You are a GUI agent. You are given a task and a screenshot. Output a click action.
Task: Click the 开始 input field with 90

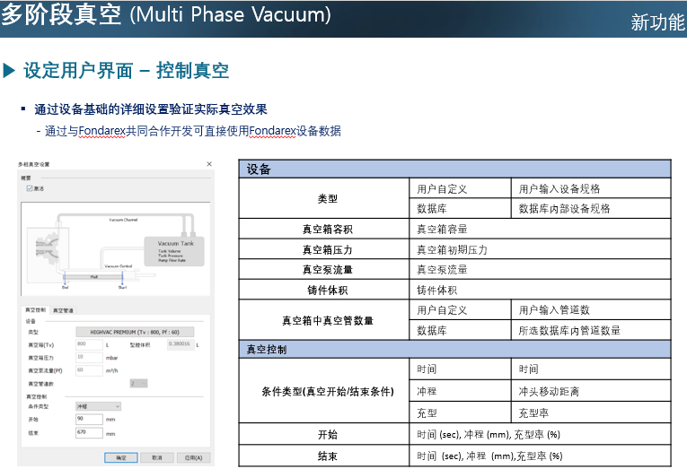pyautogui.click(x=89, y=419)
